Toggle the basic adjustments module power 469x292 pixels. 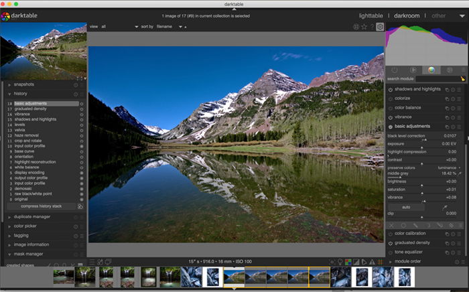click(391, 127)
